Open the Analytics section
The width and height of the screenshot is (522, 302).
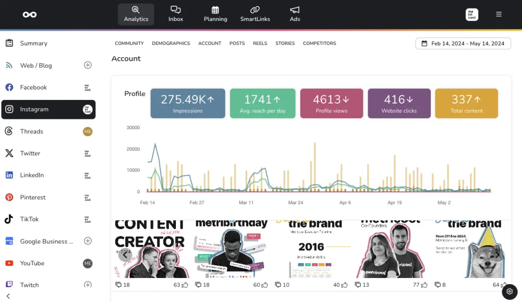point(136,14)
